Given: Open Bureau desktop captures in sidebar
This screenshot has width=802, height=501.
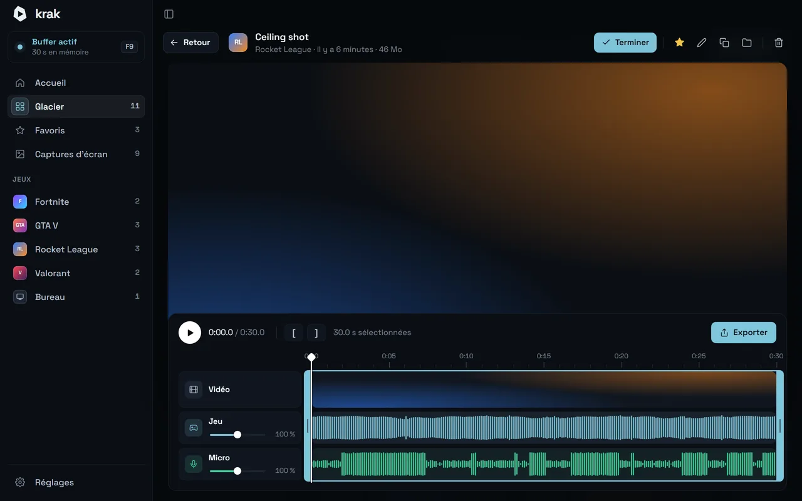Looking at the screenshot, I should (x=76, y=297).
